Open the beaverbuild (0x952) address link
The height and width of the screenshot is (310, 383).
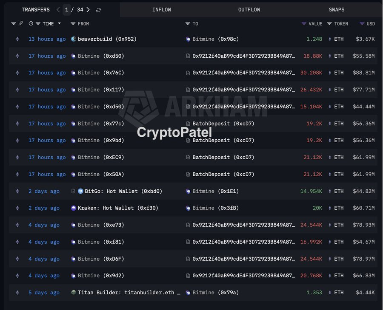107,39
